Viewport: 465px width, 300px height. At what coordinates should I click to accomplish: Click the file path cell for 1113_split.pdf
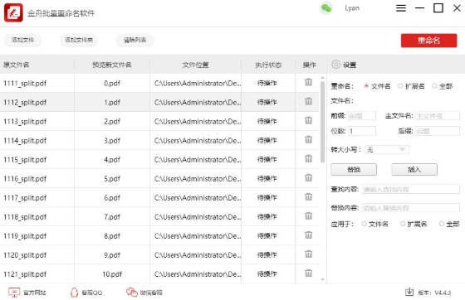(x=196, y=121)
